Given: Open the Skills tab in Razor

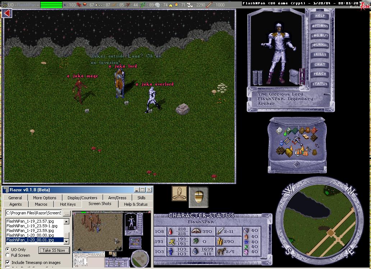Looking at the screenshot, I should pyautogui.click(x=142, y=198).
